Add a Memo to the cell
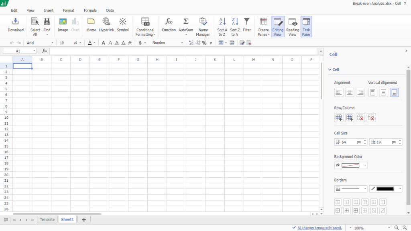Image resolution: width=411 pixels, height=231 pixels. pyautogui.click(x=91, y=25)
